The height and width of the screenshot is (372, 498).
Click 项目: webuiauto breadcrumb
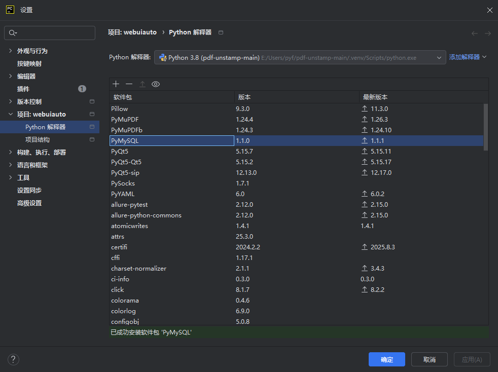[132, 32]
